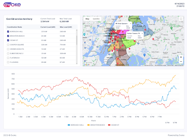The width and height of the screenshot is (187, 138).
Task: Toggle fullscreen view on the map
Action: [181, 19]
